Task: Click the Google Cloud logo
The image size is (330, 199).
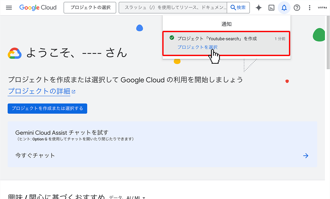Action: point(38,8)
